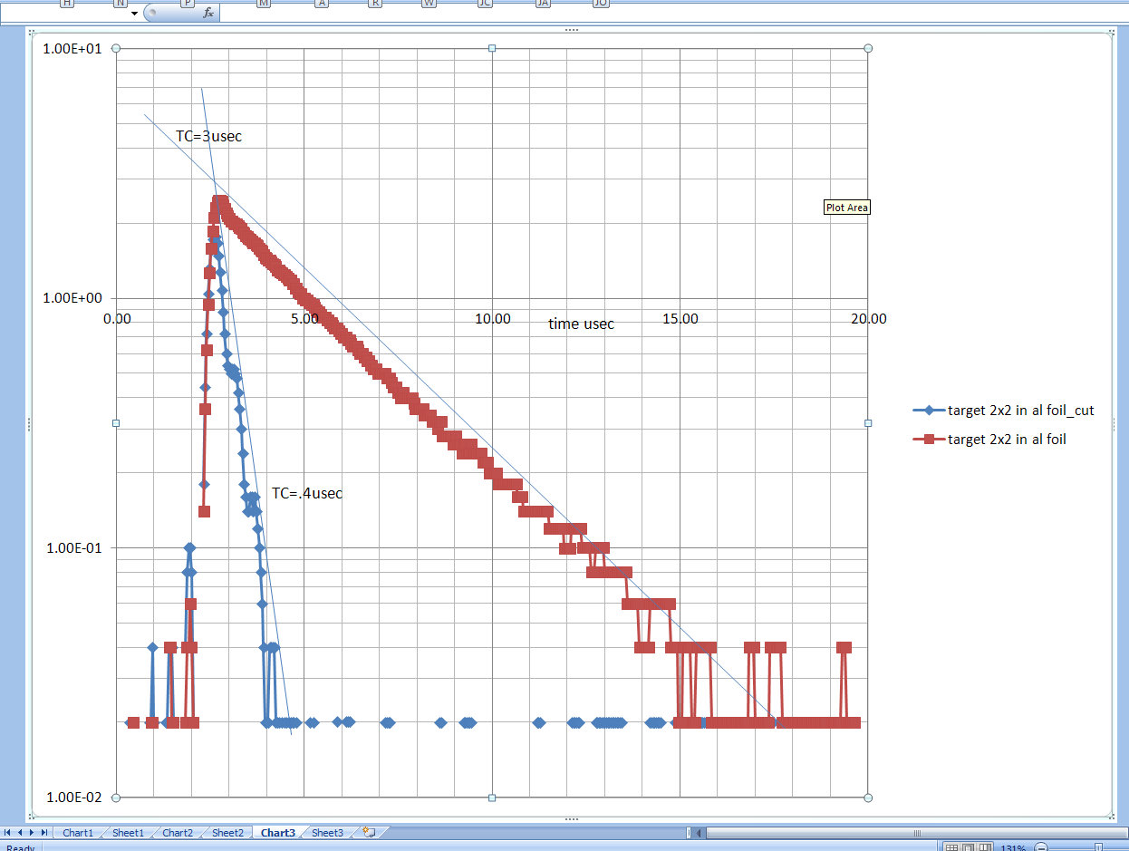Click the 15.00 horizontal axis label

pyautogui.click(x=680, y=318)
